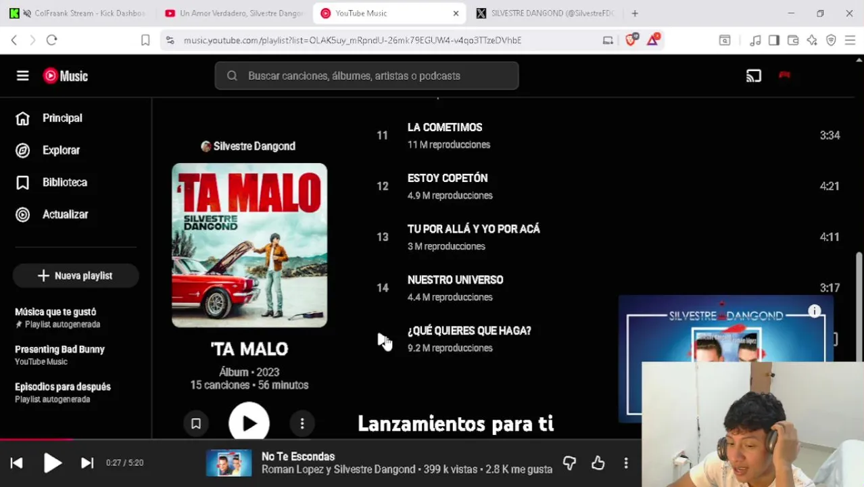Open player bar more options menu

pyautogui.click(x=626, y=463)
